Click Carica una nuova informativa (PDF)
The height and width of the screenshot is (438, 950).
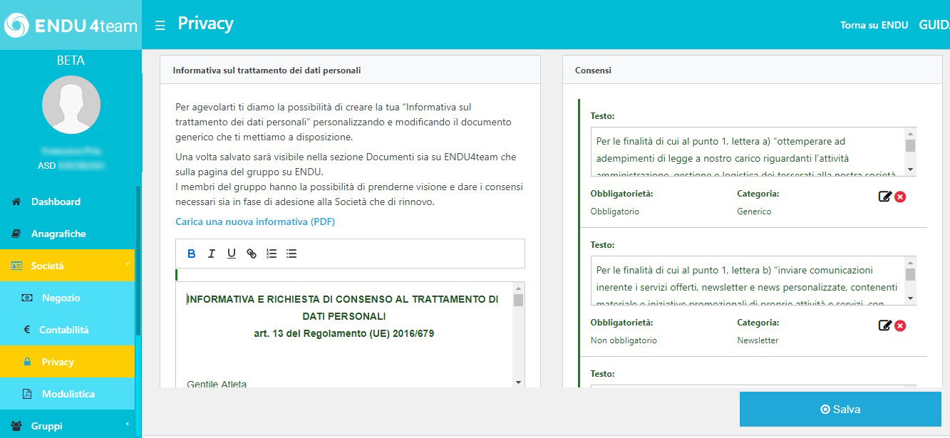click(255, 221)
